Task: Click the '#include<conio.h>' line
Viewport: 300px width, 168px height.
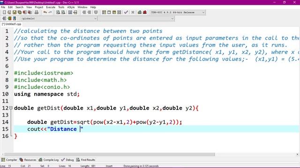Action: tap(42, 87)
